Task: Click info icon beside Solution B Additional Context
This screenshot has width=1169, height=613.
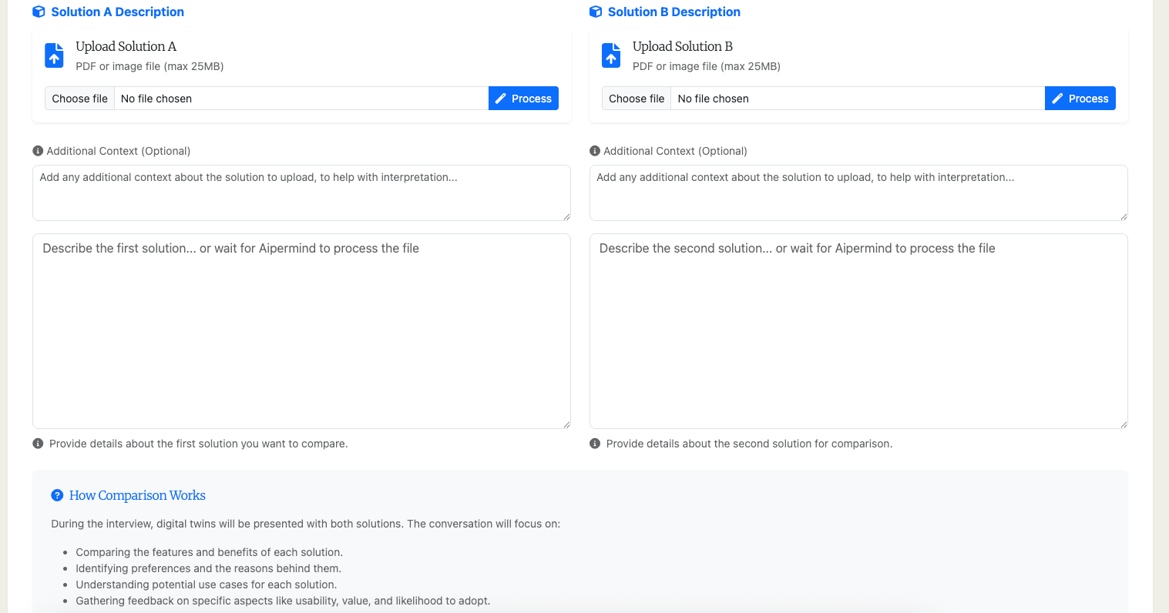Action: click(x=594, y=151)
